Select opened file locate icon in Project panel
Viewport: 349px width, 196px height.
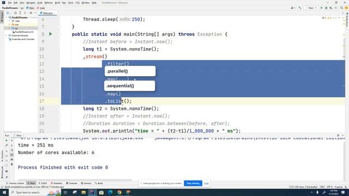point(15,13)
